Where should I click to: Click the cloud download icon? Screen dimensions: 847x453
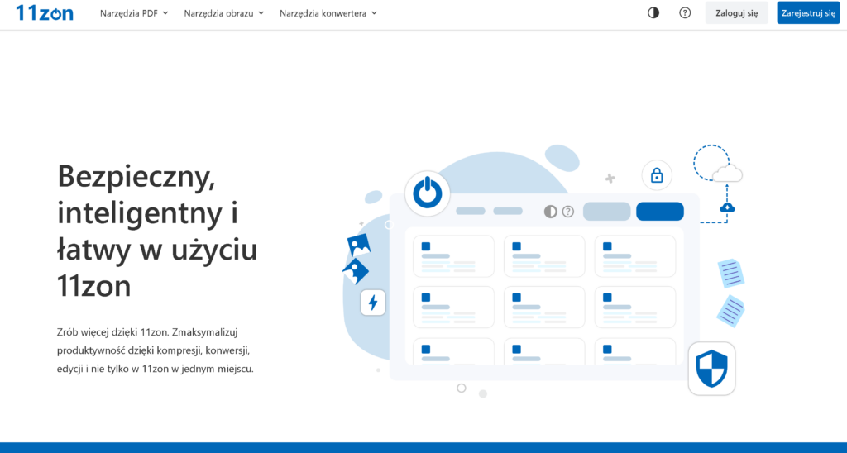727,207
